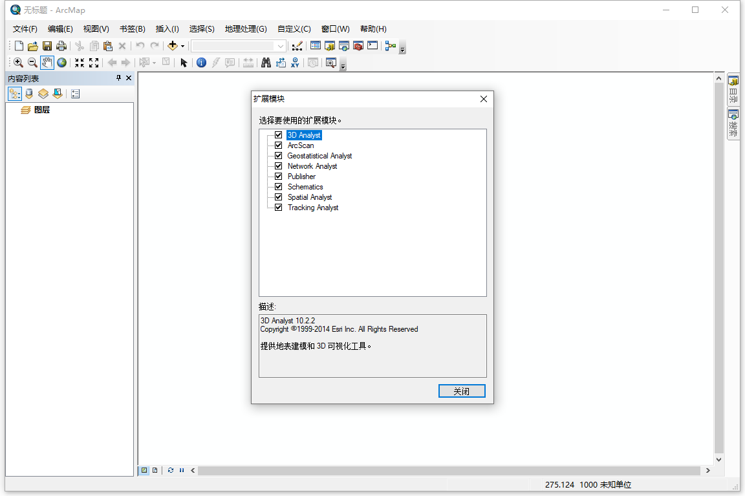
Task: Uncheck the 3D Analyst extension
Action: pos(279,135)
